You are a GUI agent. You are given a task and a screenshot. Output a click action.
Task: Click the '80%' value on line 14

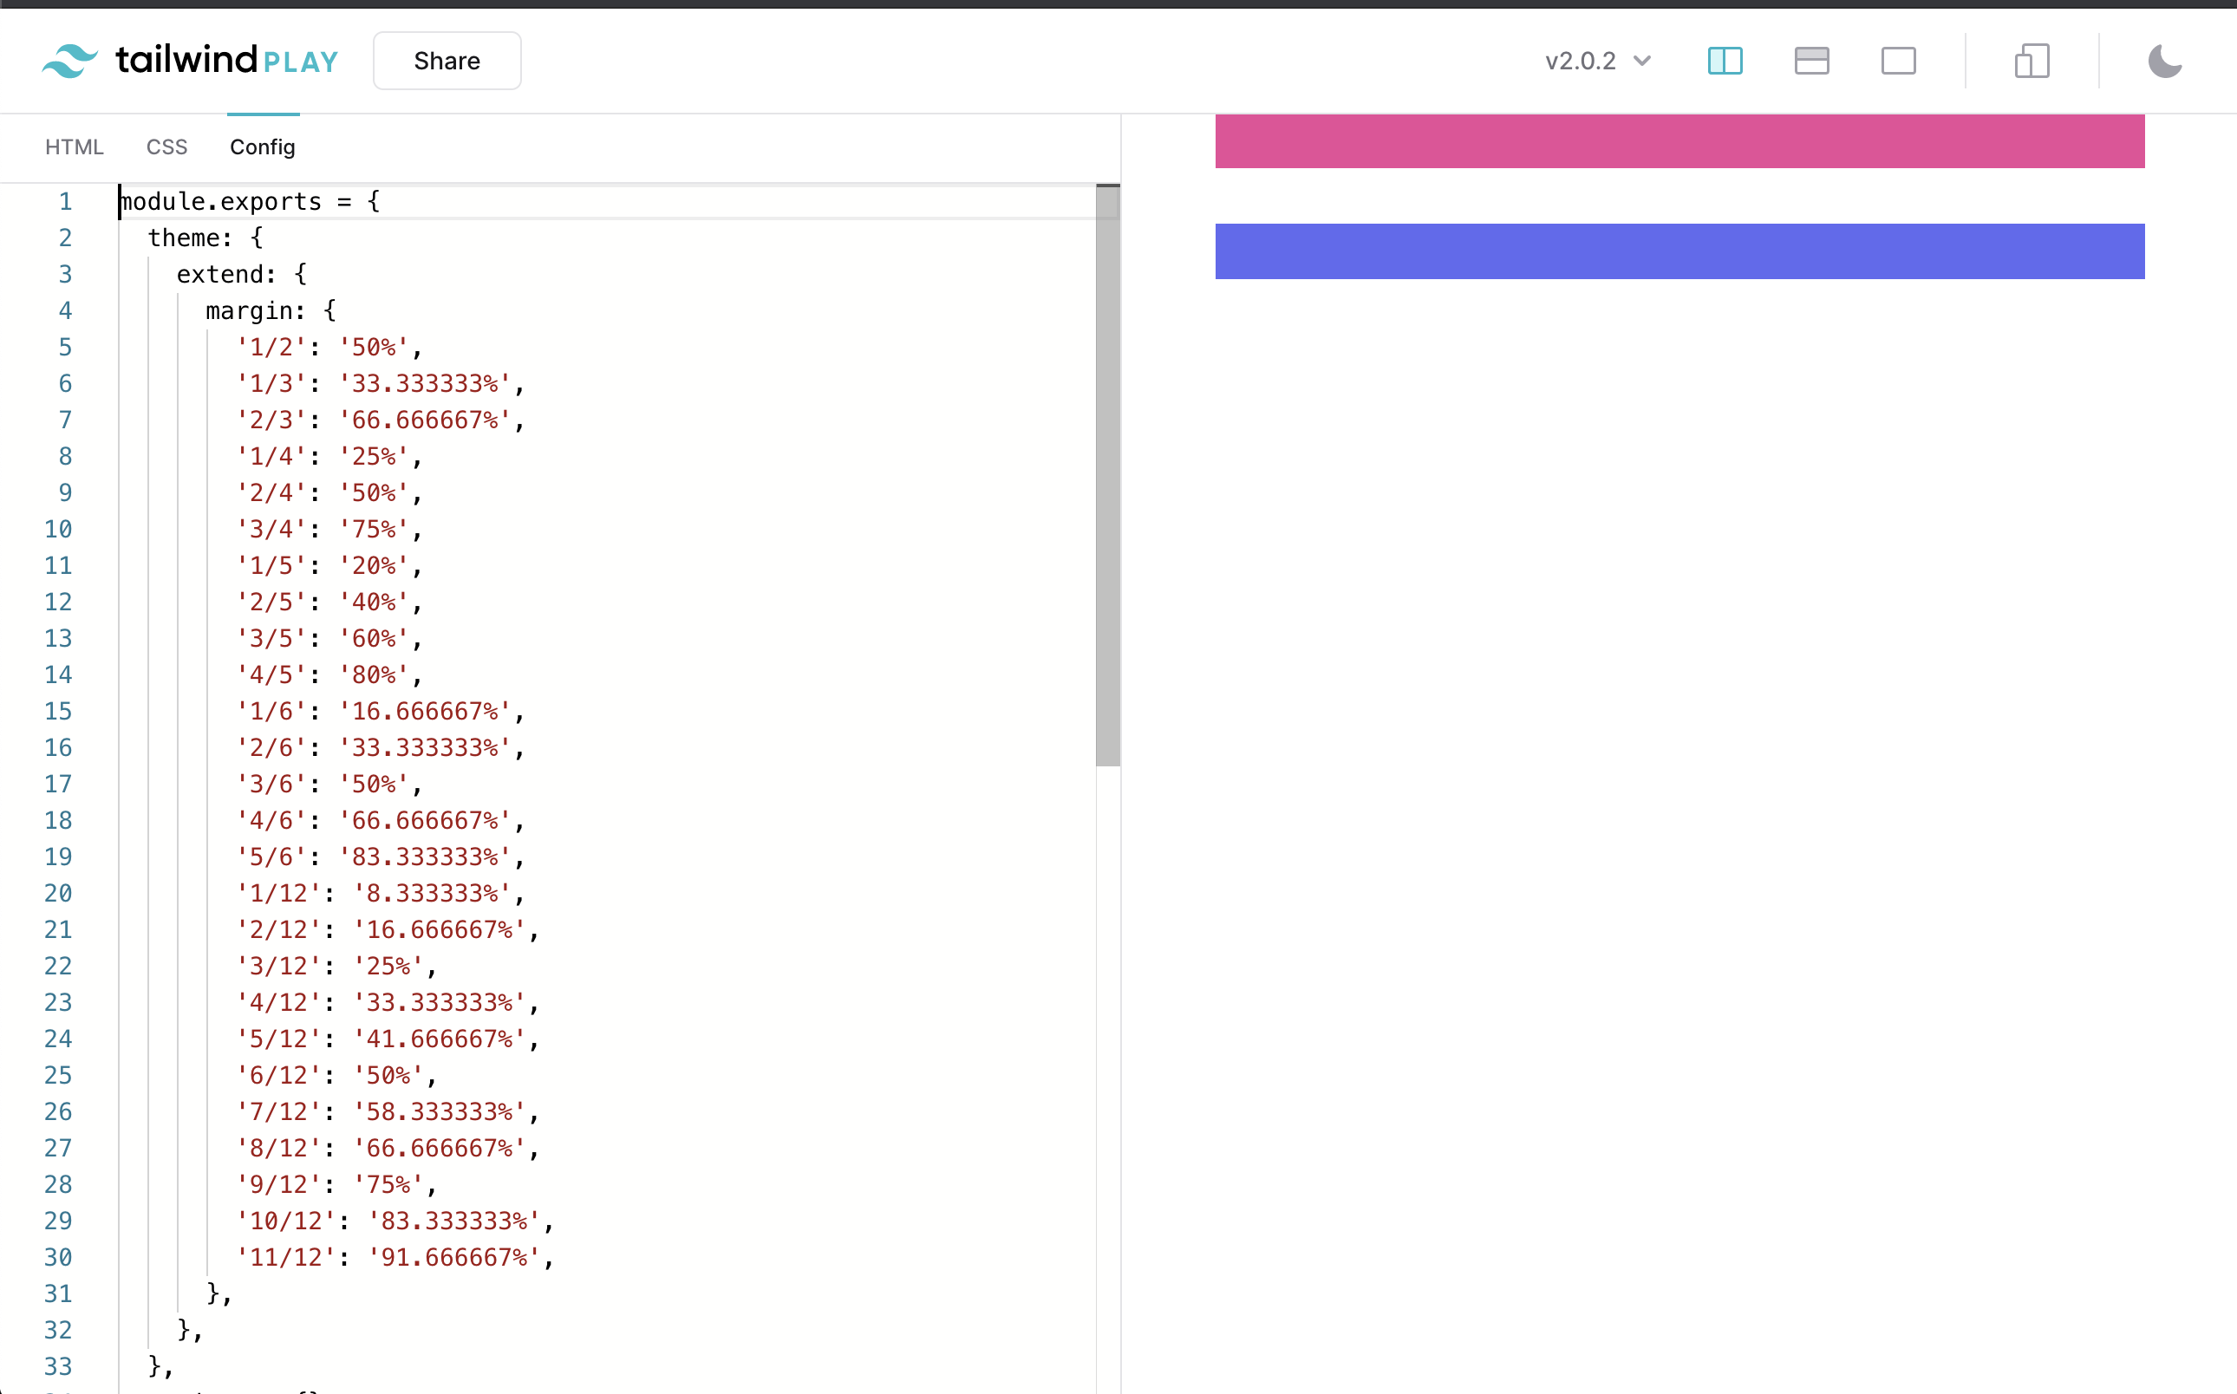[x=374, y=674]
